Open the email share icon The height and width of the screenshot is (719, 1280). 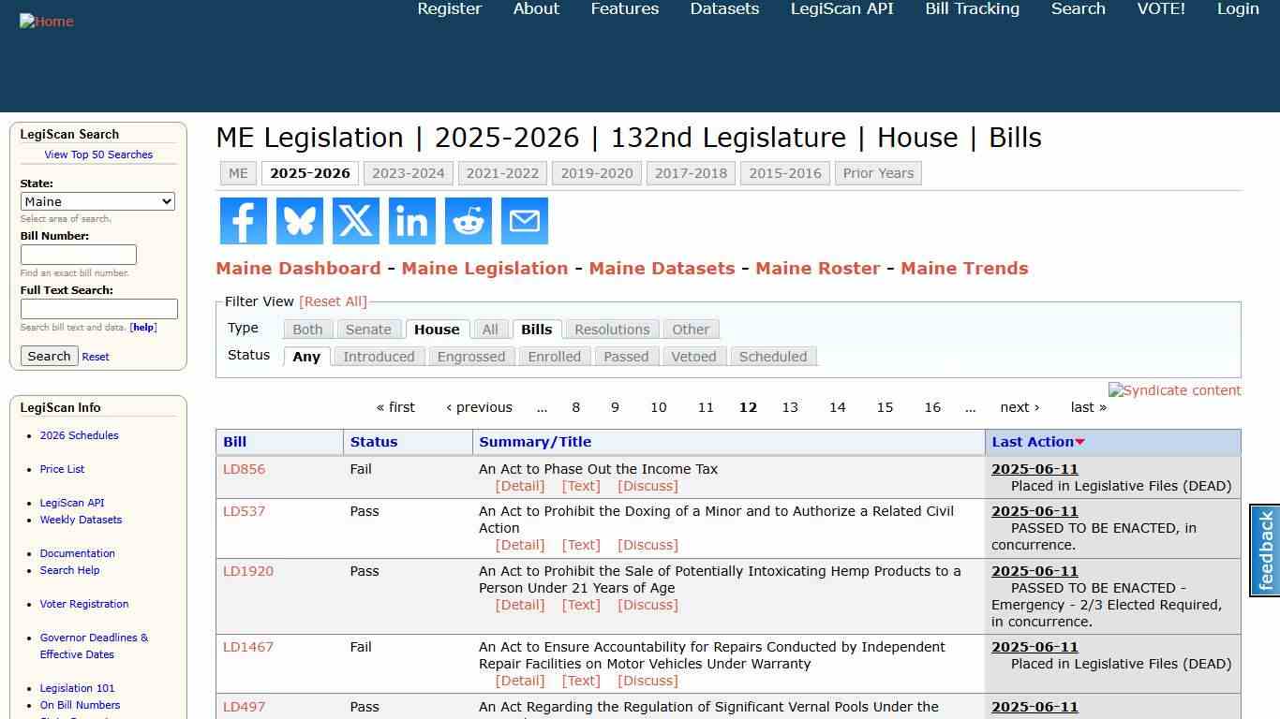click(524, 221)
